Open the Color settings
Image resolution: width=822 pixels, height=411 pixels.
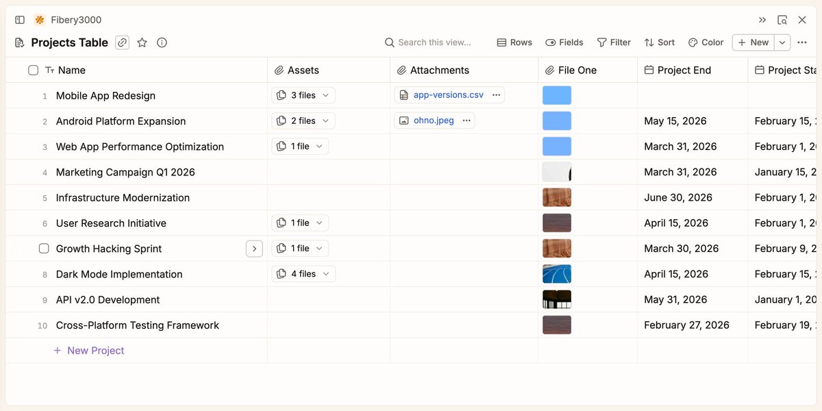[706, 42]
